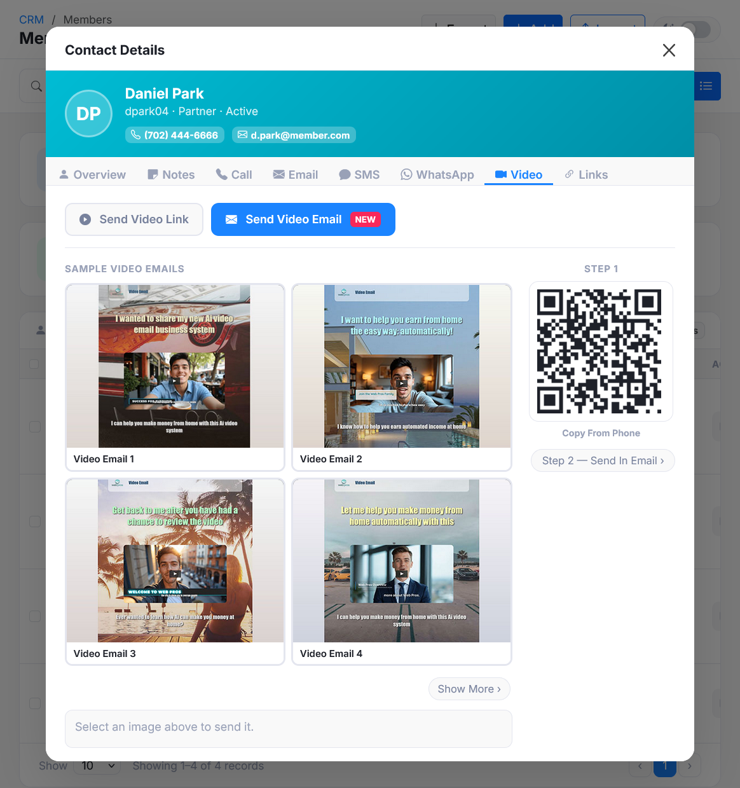Screen dimensions: 740x788
Task: Choose the Video Email 4 thumbnail
Action: (x=402, y=572)
